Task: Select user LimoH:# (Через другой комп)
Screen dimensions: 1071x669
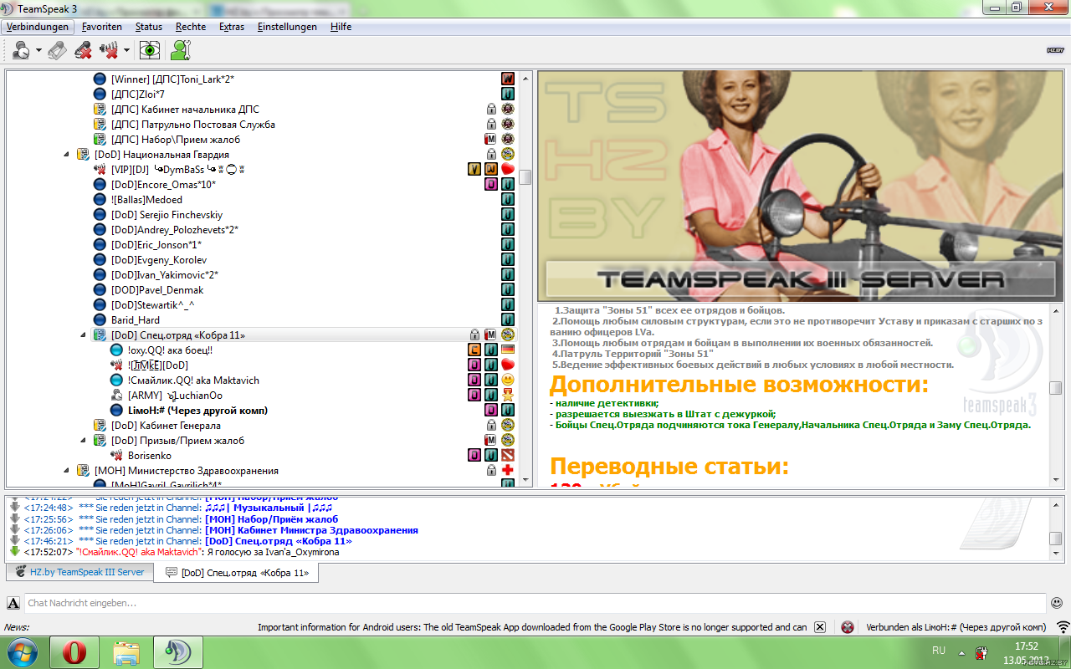Action: [197, 411]
